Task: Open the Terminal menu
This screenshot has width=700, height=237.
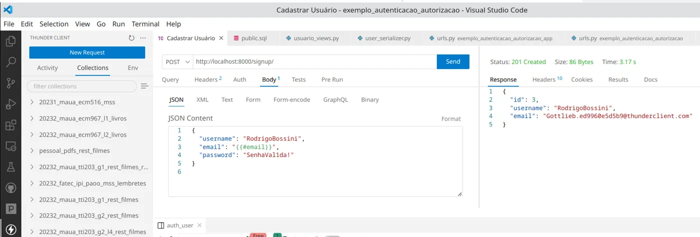Action: click(x=145, y=24)
